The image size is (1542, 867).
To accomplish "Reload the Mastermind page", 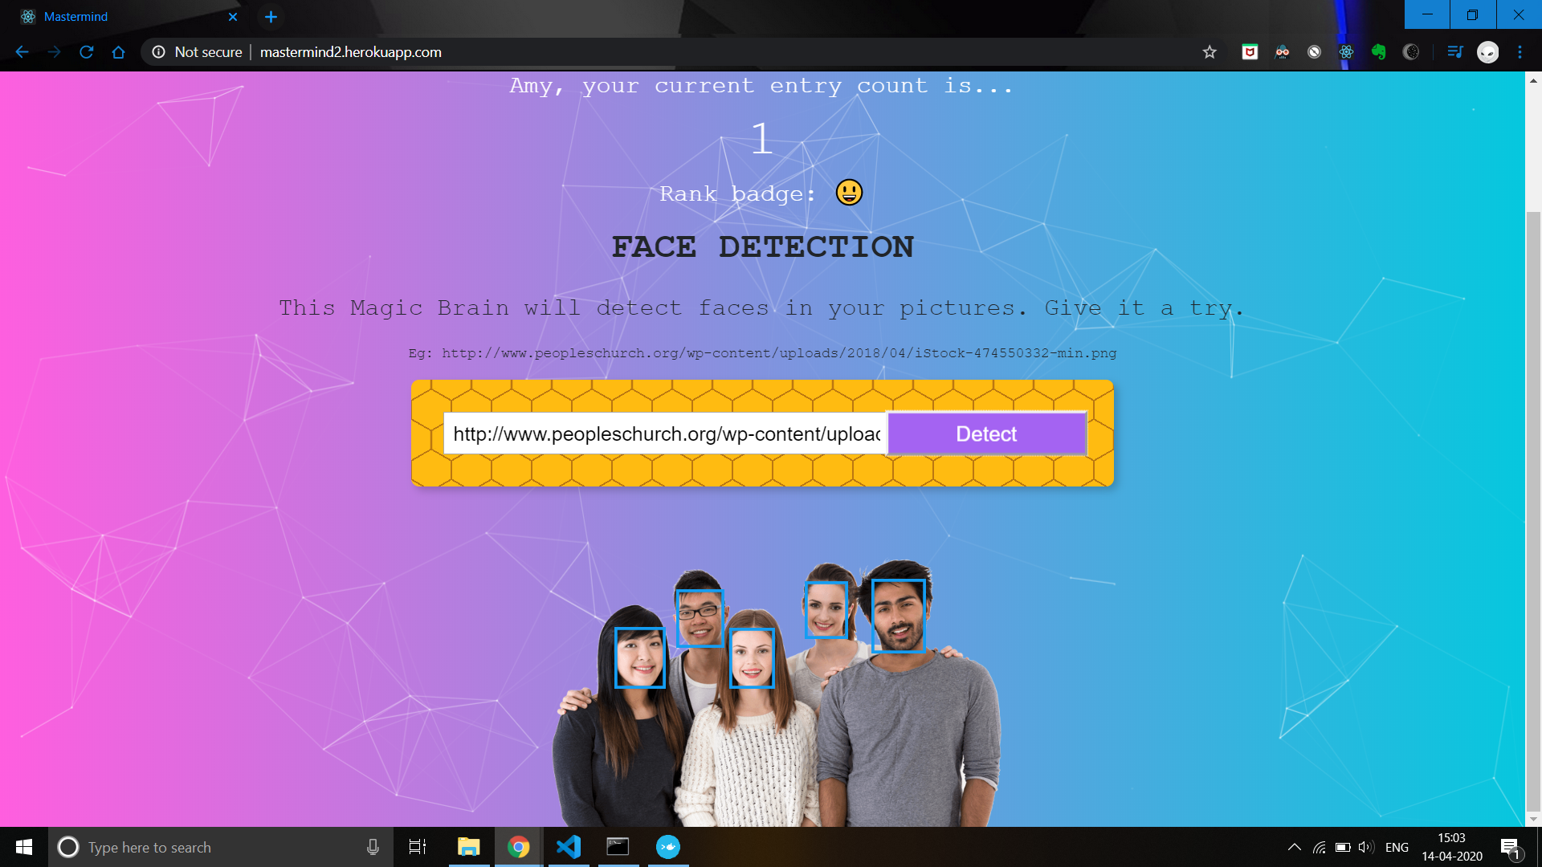I will [x=87, y=52].
